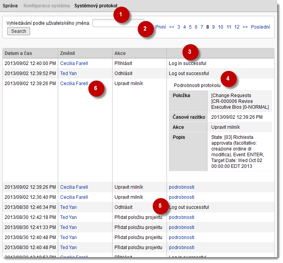Open Cecilia Farell in the 12:36:40 PM row
The width and height of the screenshot is (283, 263).
pyautogui.click(x=74, y=197)
